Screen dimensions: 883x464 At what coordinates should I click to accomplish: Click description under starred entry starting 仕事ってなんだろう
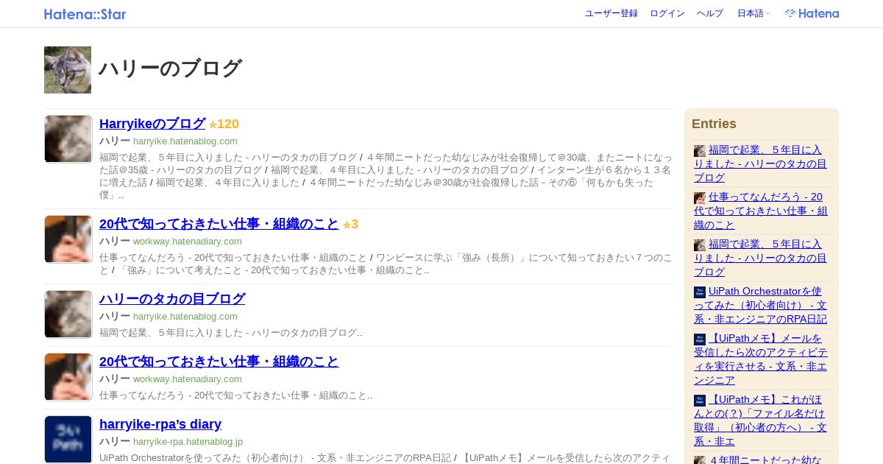(x=386, y=264)
